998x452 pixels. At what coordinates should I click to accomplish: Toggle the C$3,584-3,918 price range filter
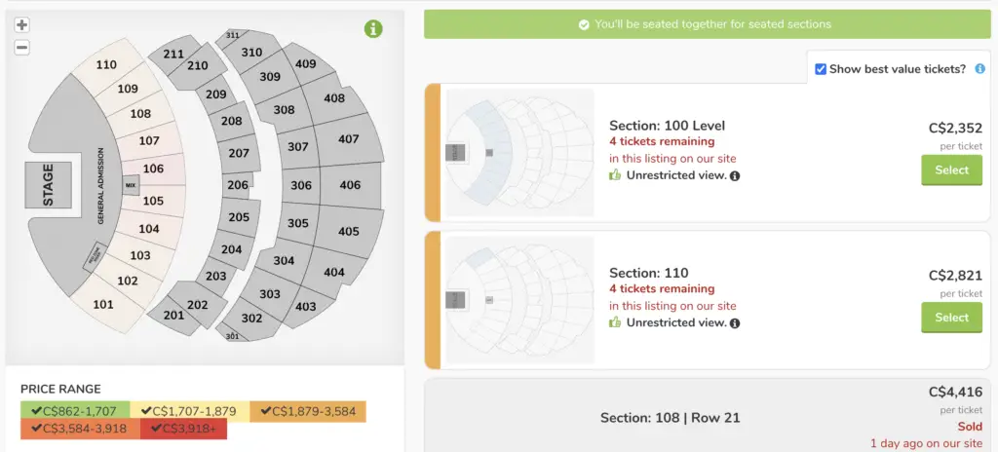click(80, 429)
